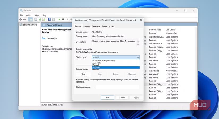This screenshot has height=119, width=219.
Task: Click the Pause Service toolbar icon
Action: (67, 19)
